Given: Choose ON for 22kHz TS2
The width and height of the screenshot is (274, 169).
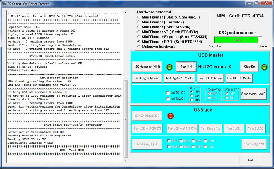Looking at the screenshot, I should click(227, 98).
